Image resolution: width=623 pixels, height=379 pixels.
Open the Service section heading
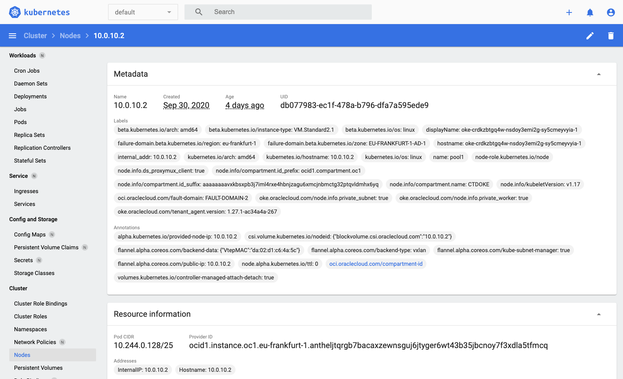18,176
